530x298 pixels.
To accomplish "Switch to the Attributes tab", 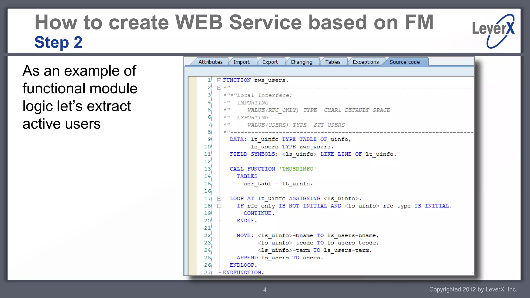I will click(x=210, y=62).
